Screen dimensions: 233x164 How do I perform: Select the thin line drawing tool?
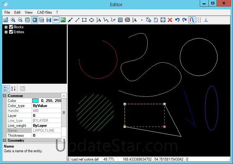pos(77,20)
